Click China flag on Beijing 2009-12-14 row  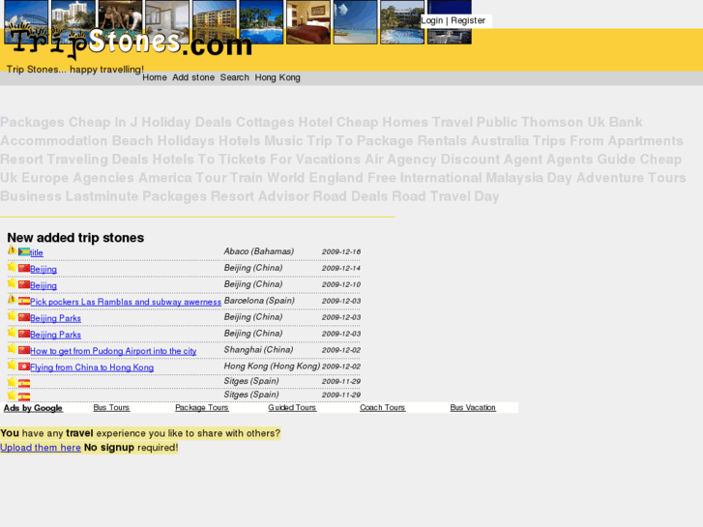(x=24, y=268)
